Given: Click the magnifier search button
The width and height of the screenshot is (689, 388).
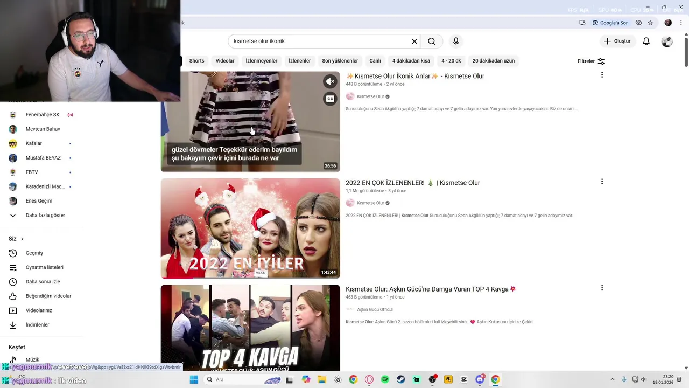Looking at the screenshot, I should (x=432, y=41).
